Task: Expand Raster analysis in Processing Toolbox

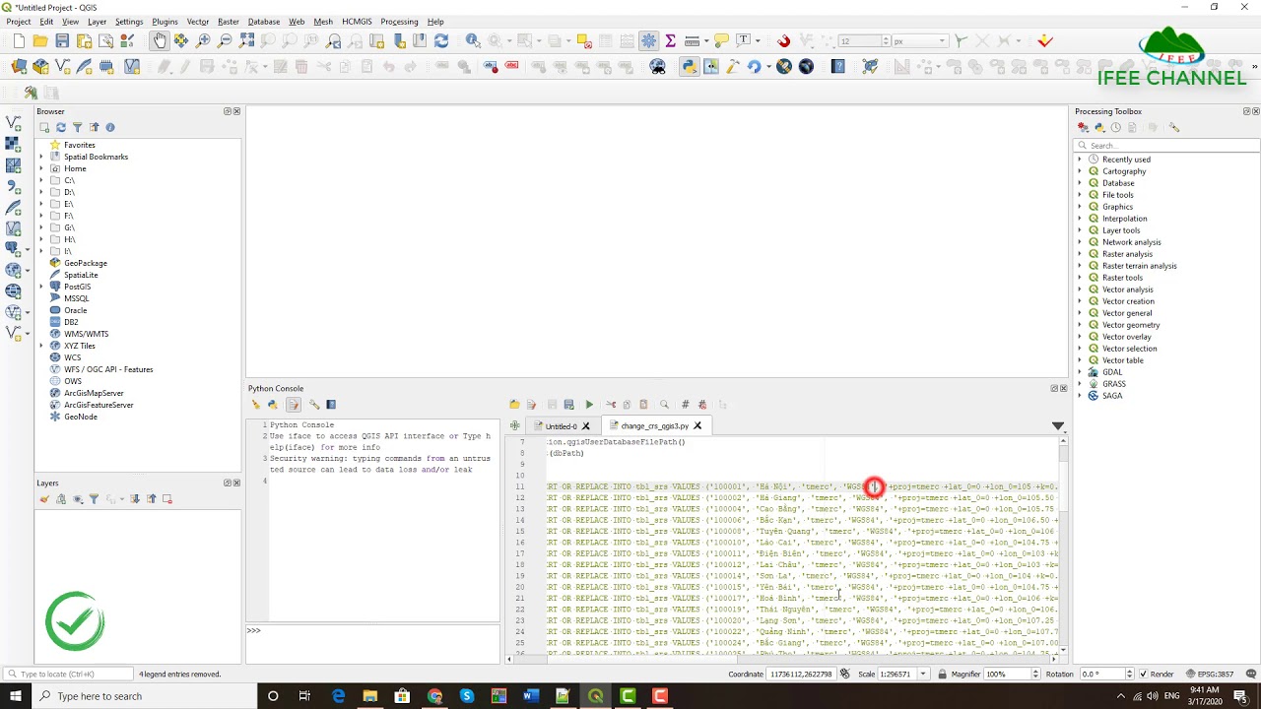Action: tap(1080, 254)
